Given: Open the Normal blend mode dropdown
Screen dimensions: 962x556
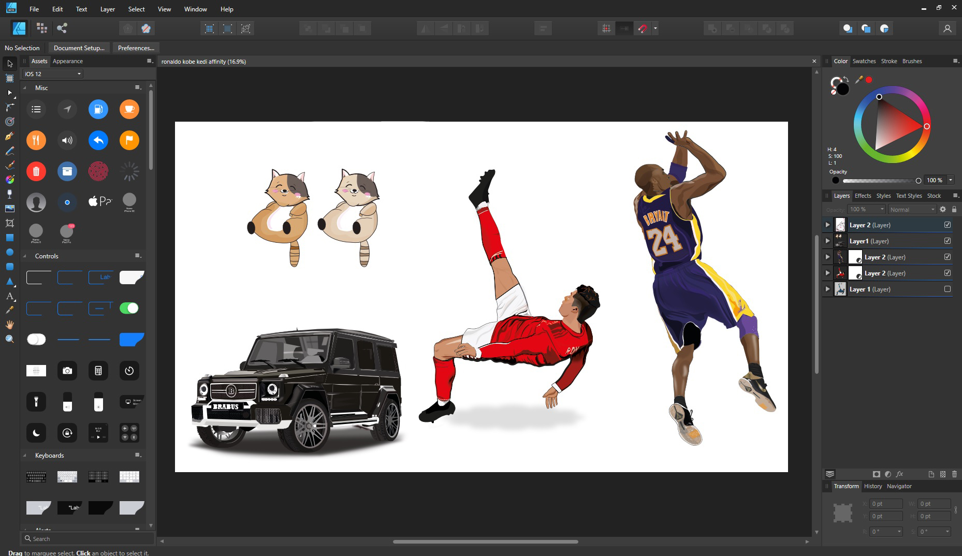Looking at the screenshot, I should (x=912, y=210).
